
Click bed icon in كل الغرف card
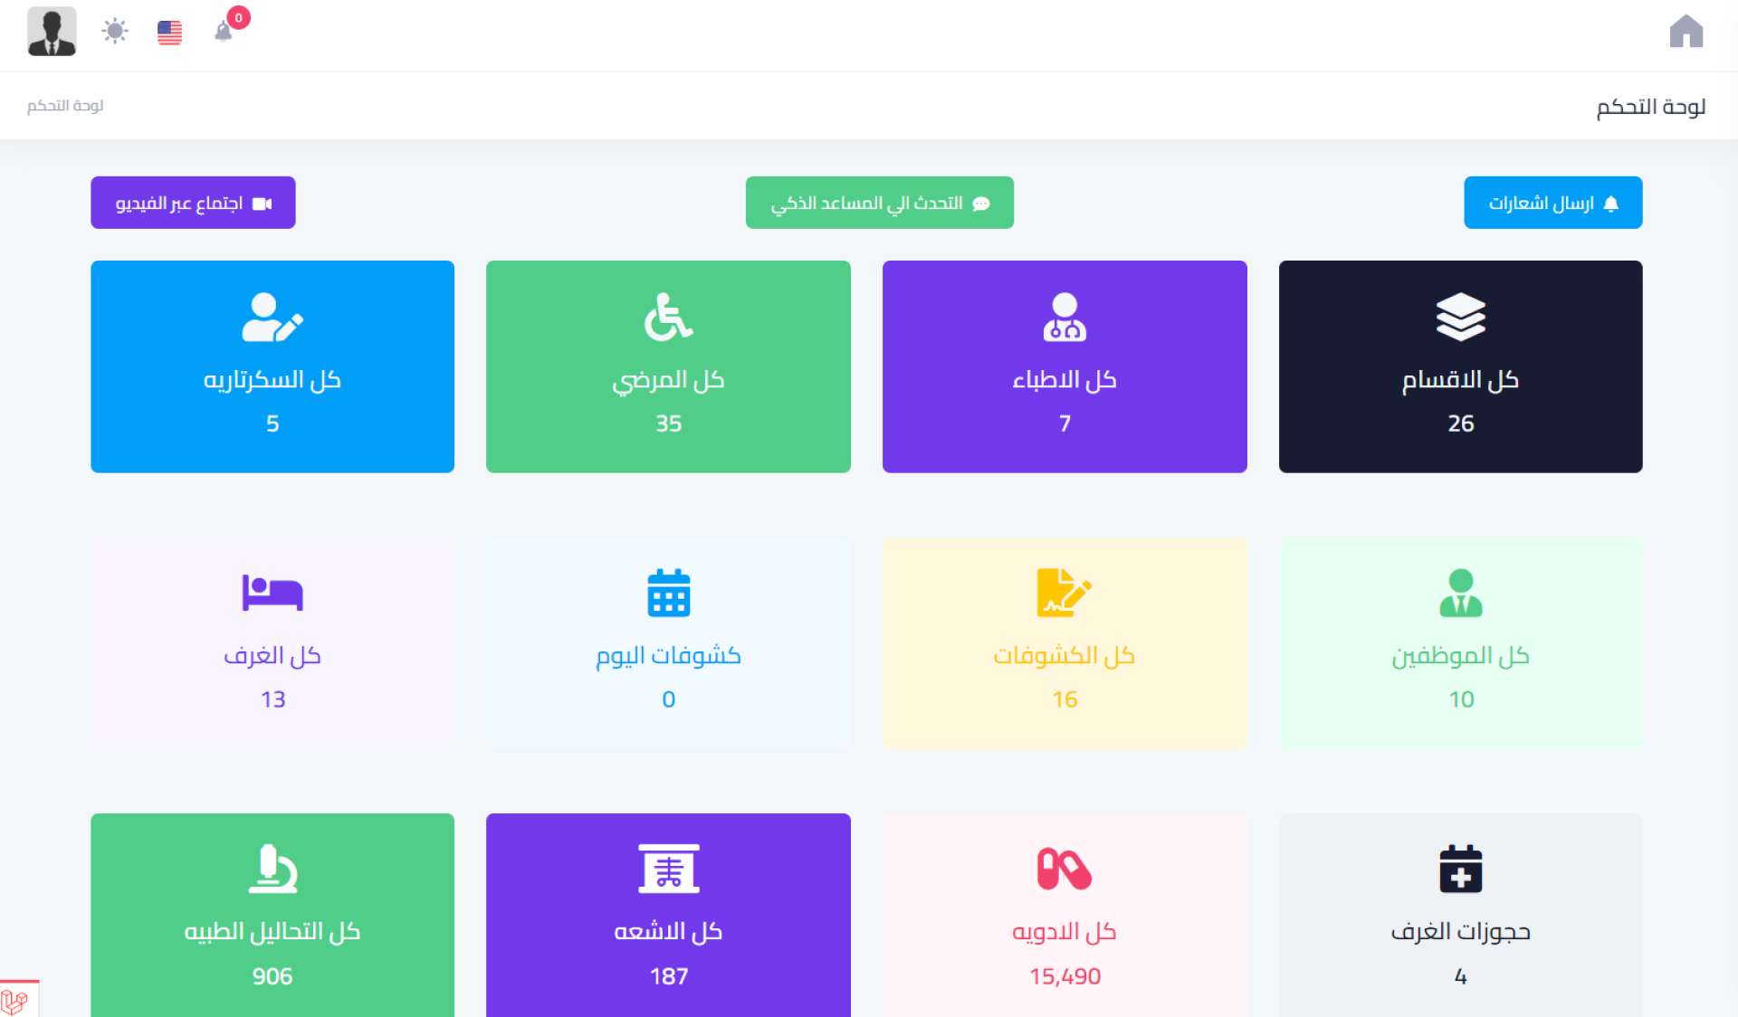[x=272, y=593]
